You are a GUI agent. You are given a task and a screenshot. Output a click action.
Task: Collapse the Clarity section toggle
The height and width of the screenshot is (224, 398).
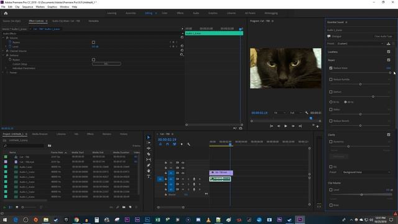tap(389, 134)
